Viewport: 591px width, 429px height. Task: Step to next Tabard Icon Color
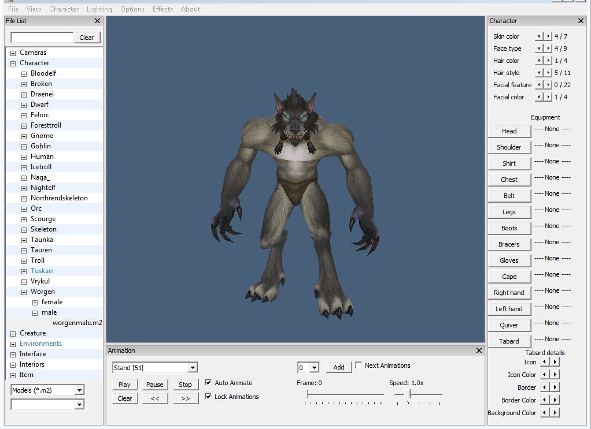555,375
